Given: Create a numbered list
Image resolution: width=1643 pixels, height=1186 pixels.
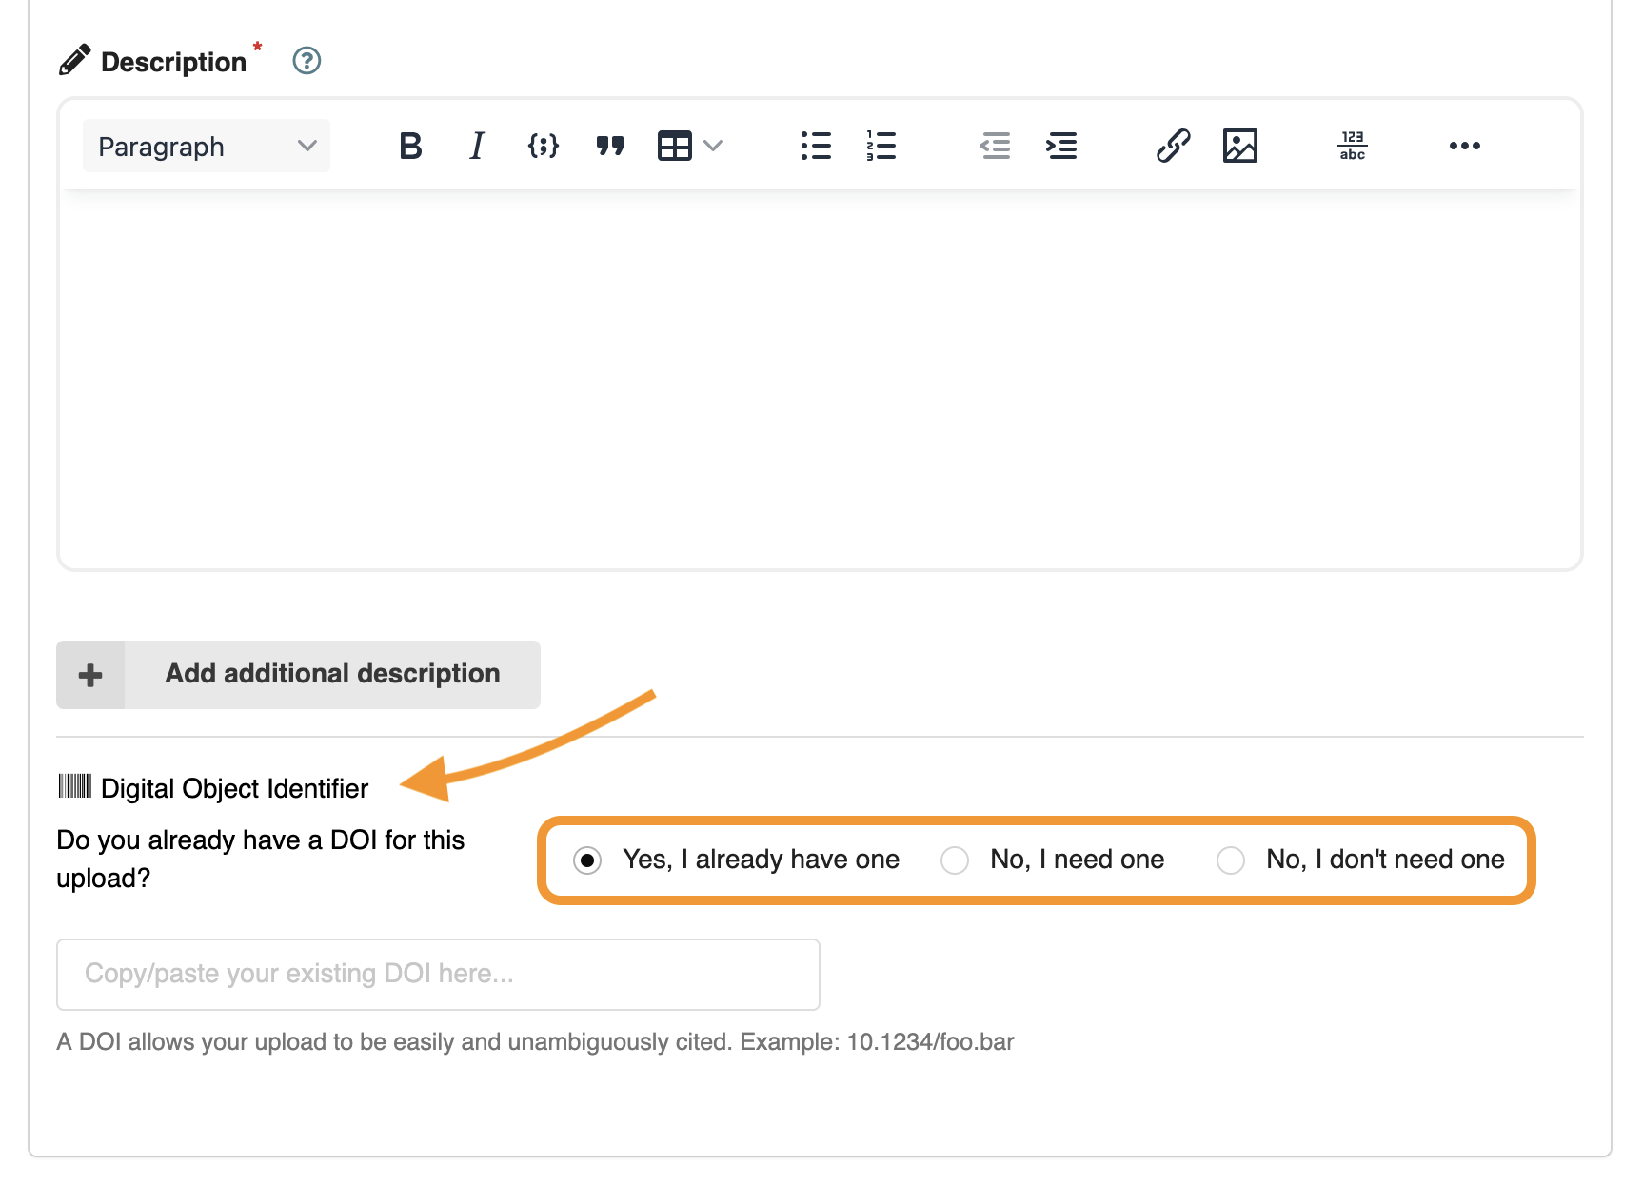Looking at the screenshot, I should point(881,147).
